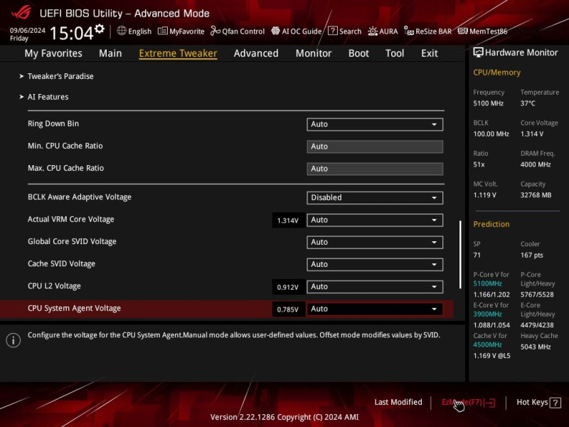This screenshot has height=427, width=569.
Task: Open Ring Down Bin dropdown
Action: pyautogui.click(x=375, y=124)
